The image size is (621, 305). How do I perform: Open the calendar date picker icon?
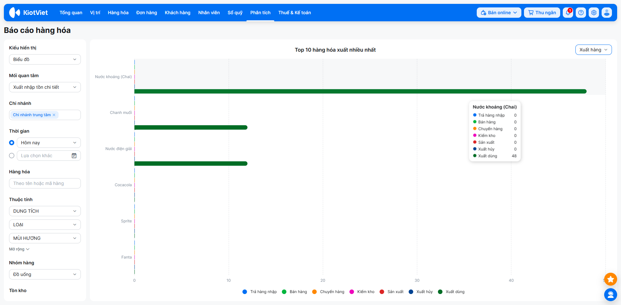coord(74,156)
